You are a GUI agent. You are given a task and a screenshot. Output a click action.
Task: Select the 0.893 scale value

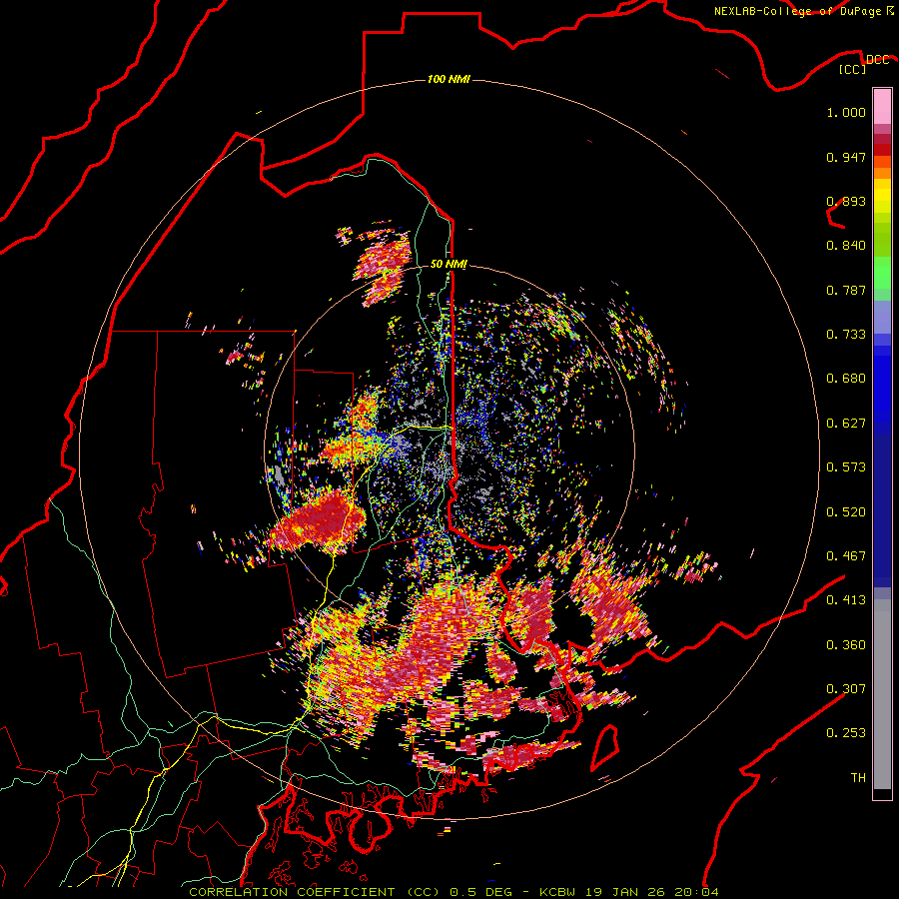click(846, 201)
